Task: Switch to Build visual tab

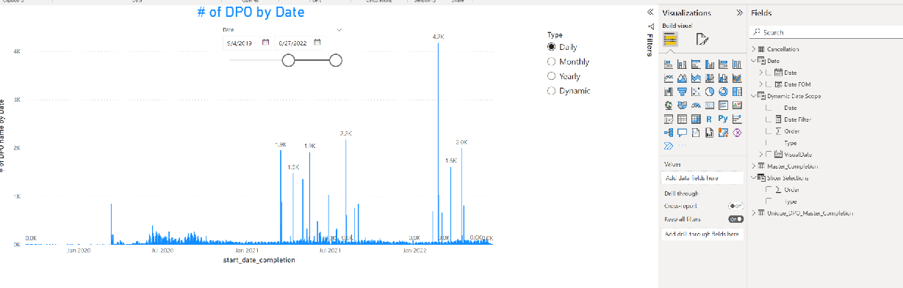Action: 671,39
